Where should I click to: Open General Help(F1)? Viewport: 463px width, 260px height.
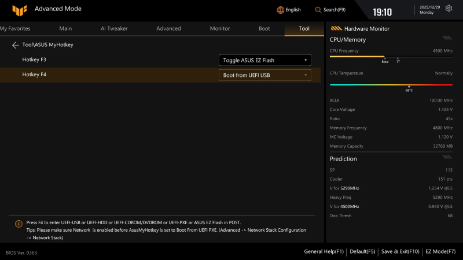[324, 251]
